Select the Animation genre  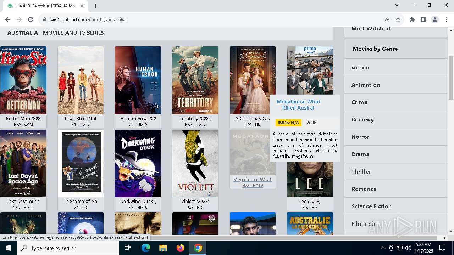(396, 85)
